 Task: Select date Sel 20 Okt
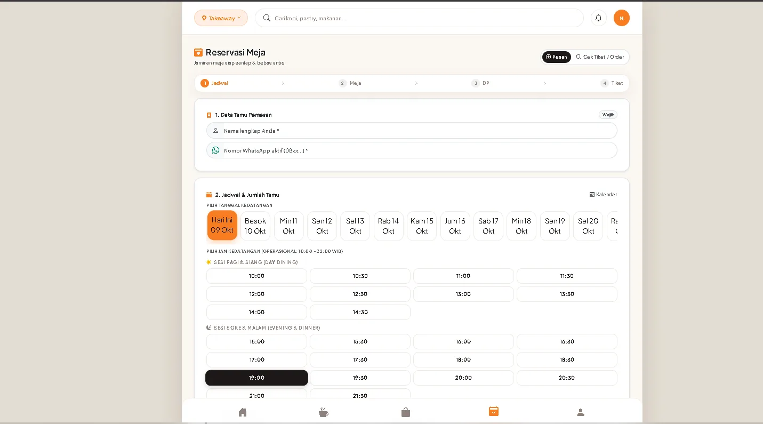pos(588,226)
